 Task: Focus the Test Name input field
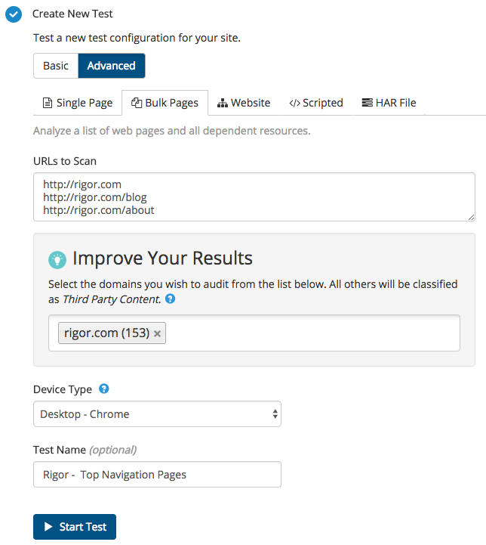157,475
